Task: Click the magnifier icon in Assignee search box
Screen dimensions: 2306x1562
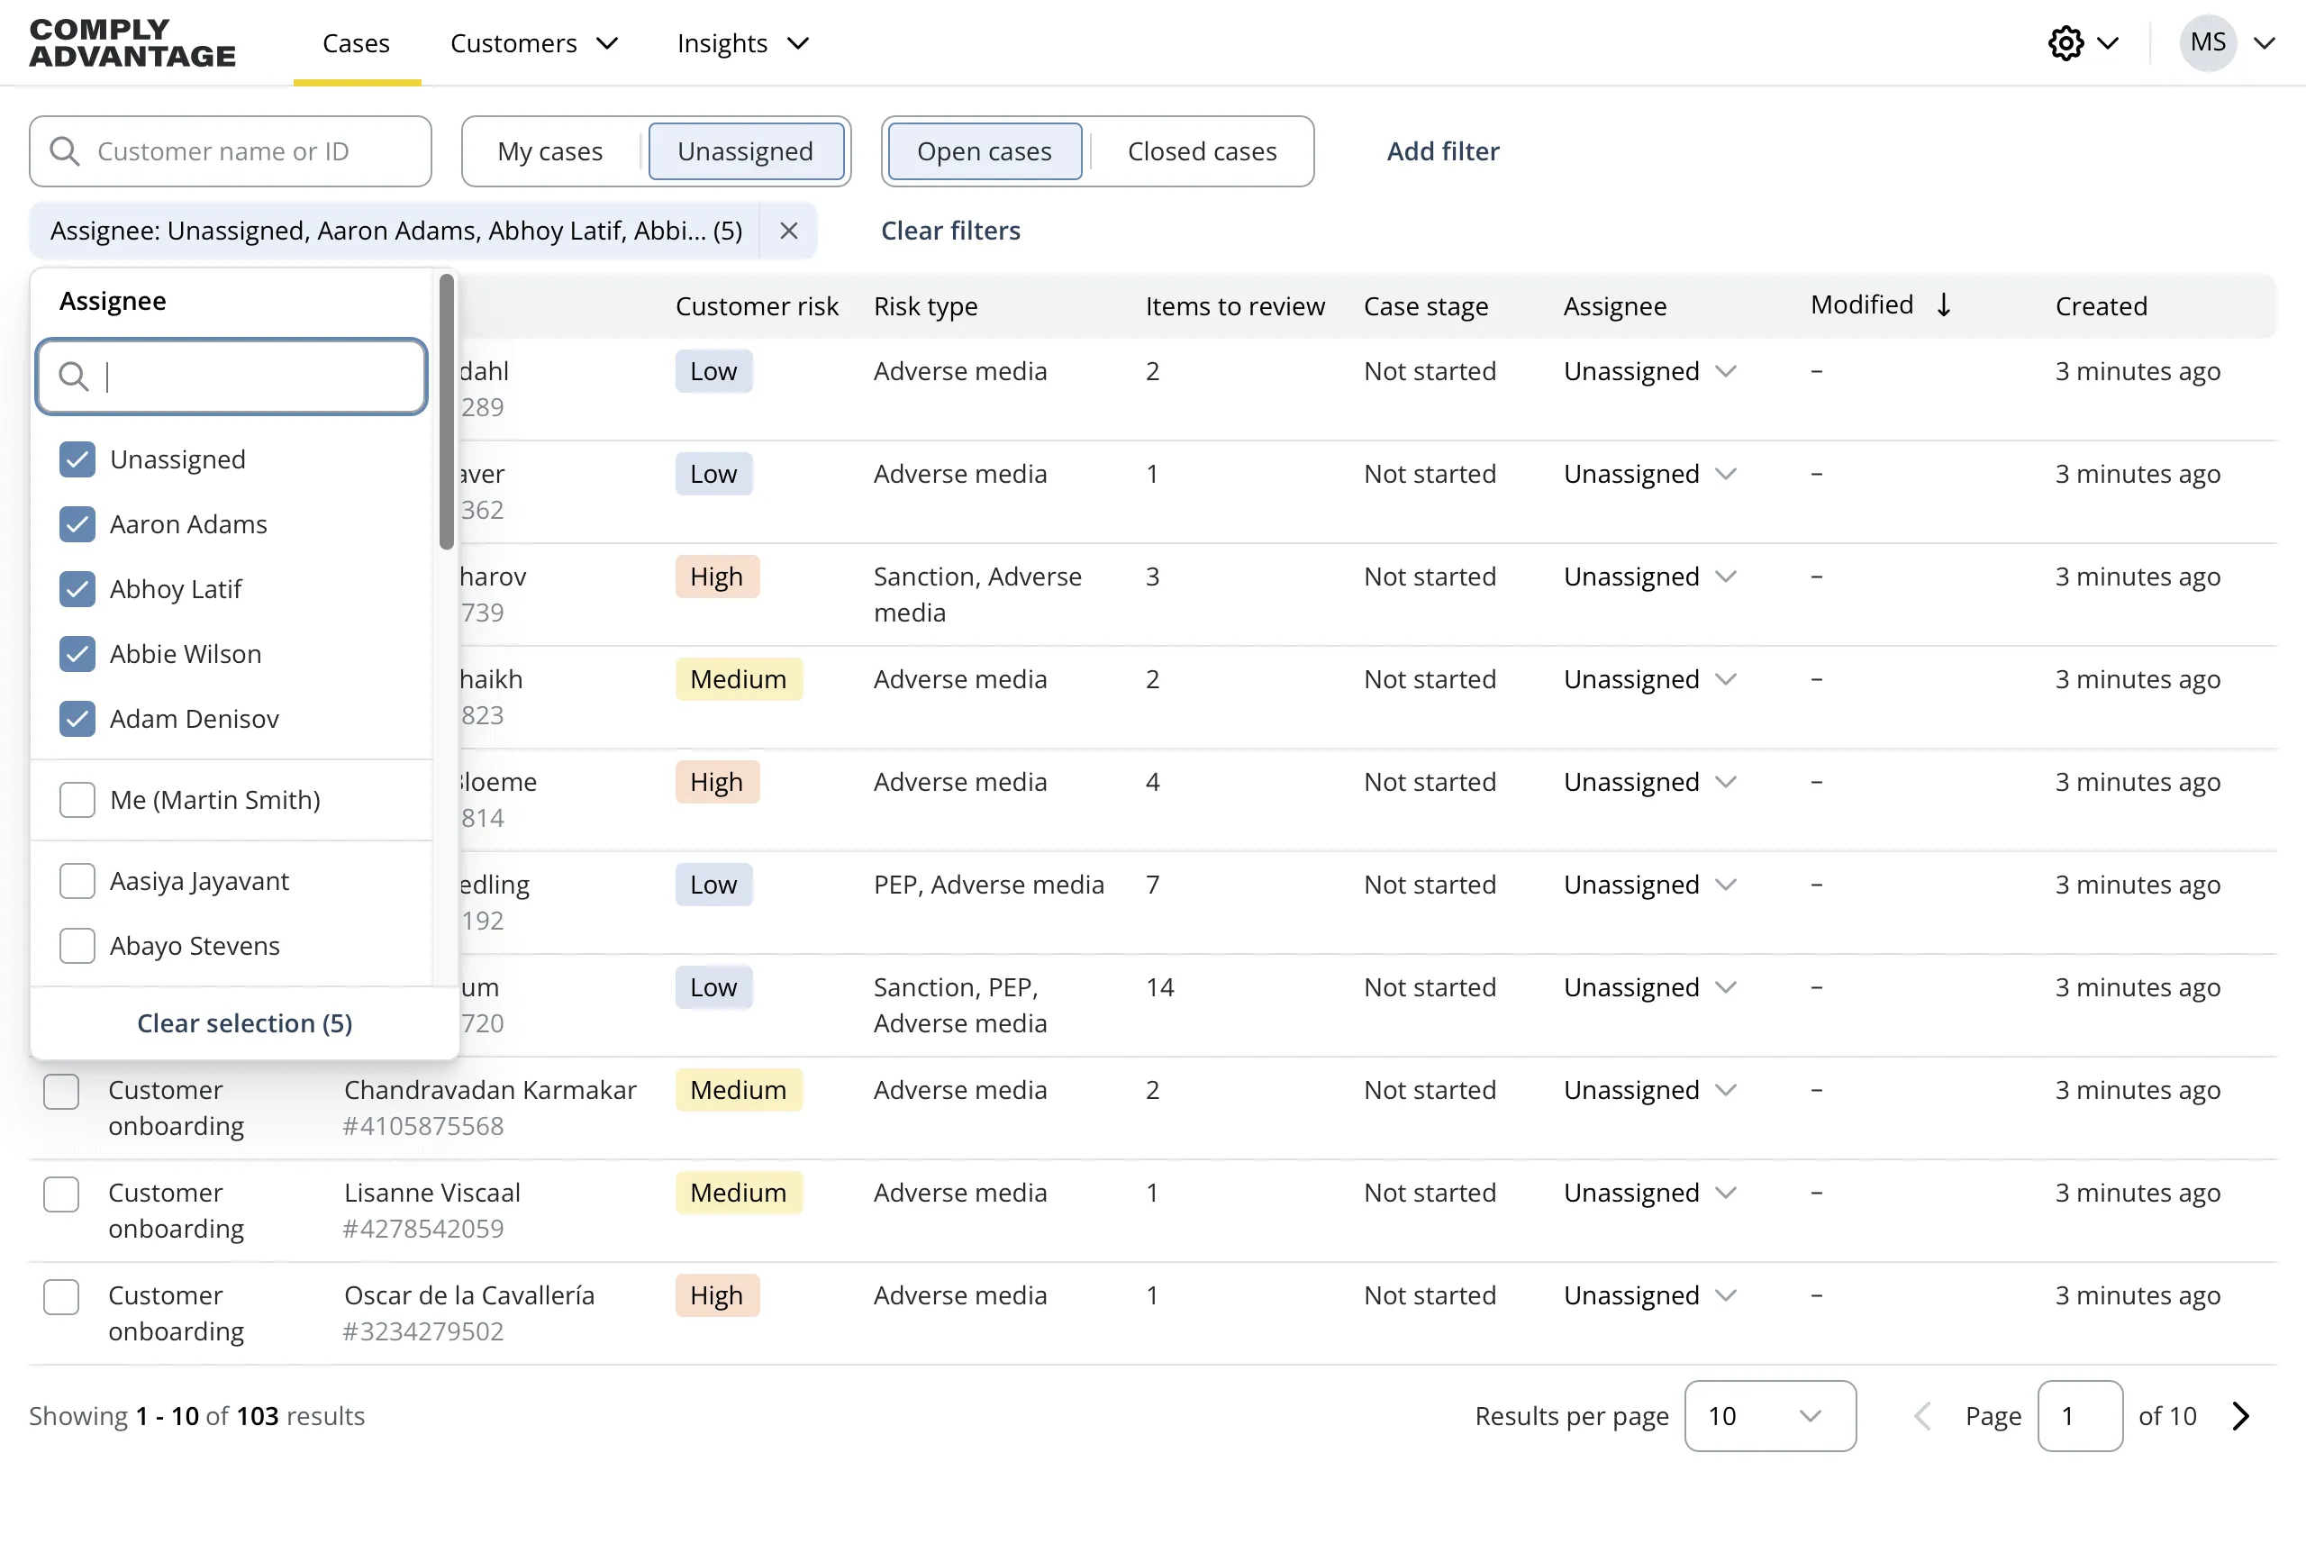Action: coord(74,377)
